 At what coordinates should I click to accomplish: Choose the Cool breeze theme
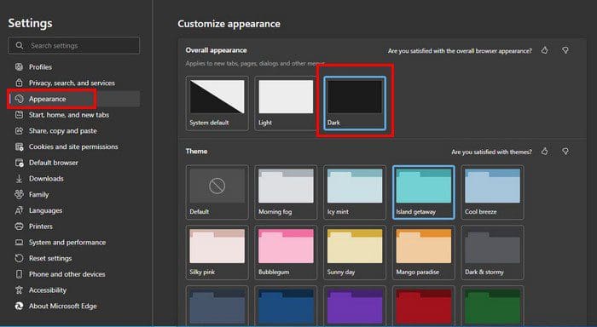pos(492,192)
